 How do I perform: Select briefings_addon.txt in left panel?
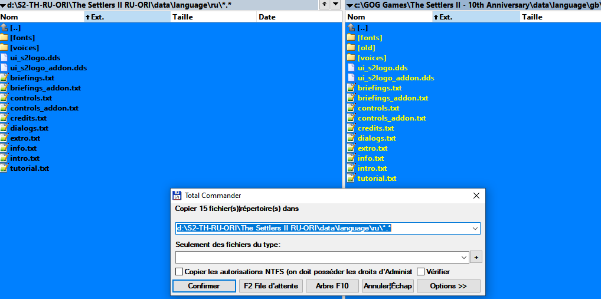tap(45, 87)
